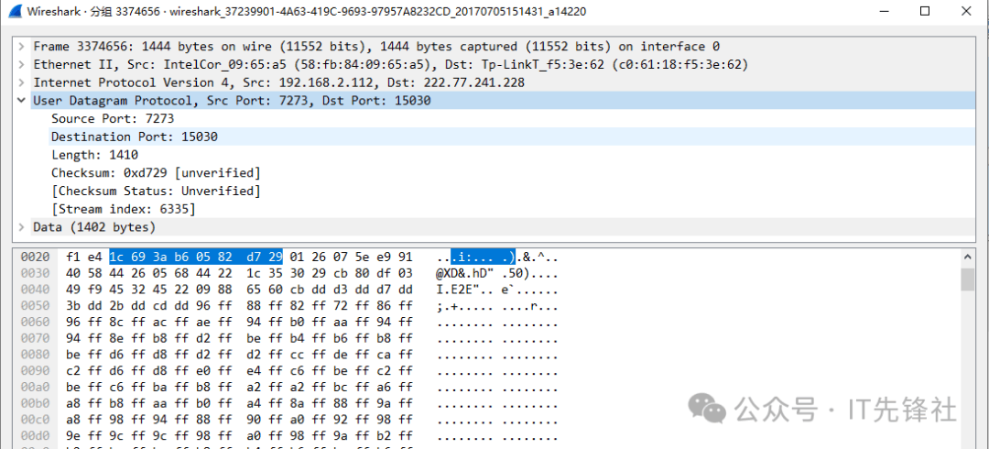
Task: Select the Destination Port: 15030 field
Action: pos(134,137)
